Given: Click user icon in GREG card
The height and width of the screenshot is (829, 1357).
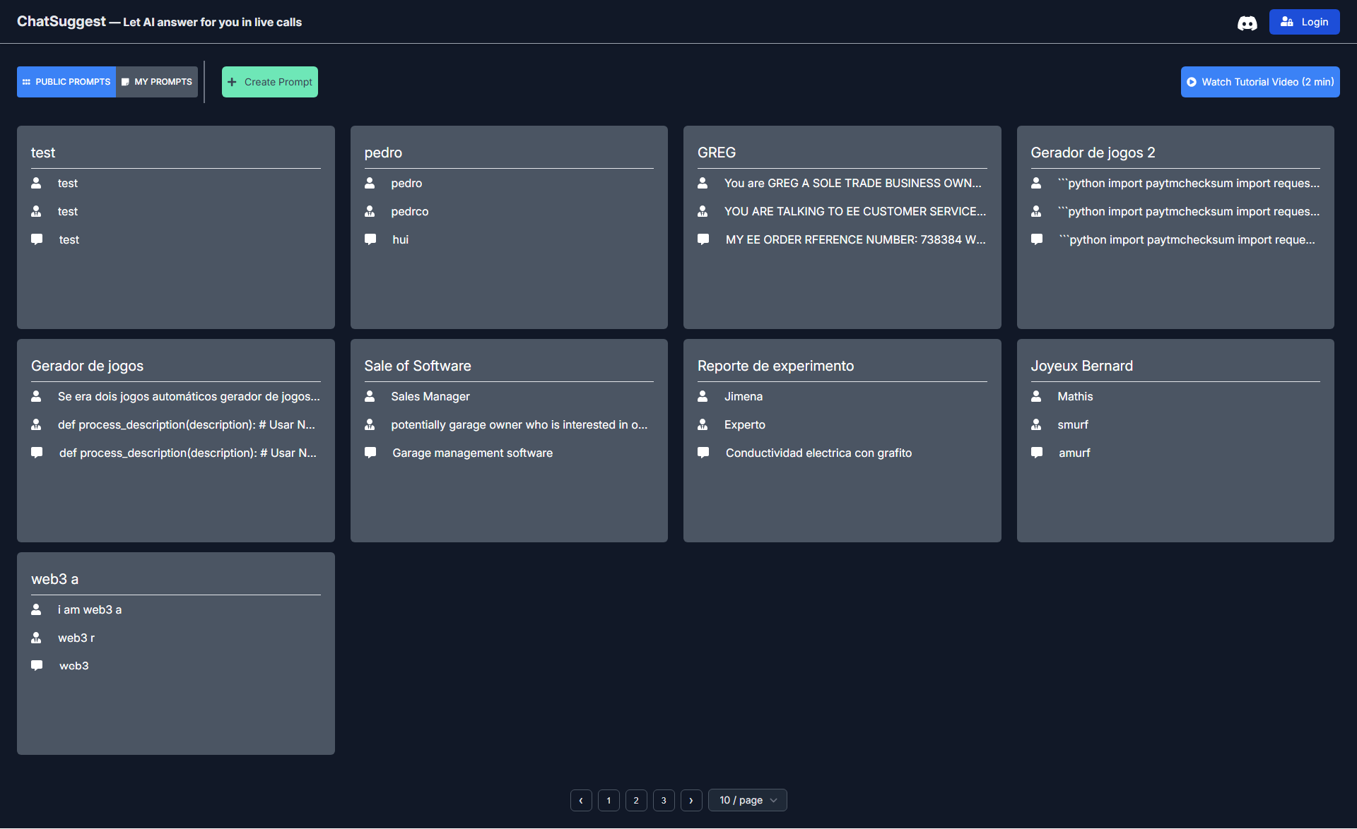Looking at the screenshot, I should 703,183.
